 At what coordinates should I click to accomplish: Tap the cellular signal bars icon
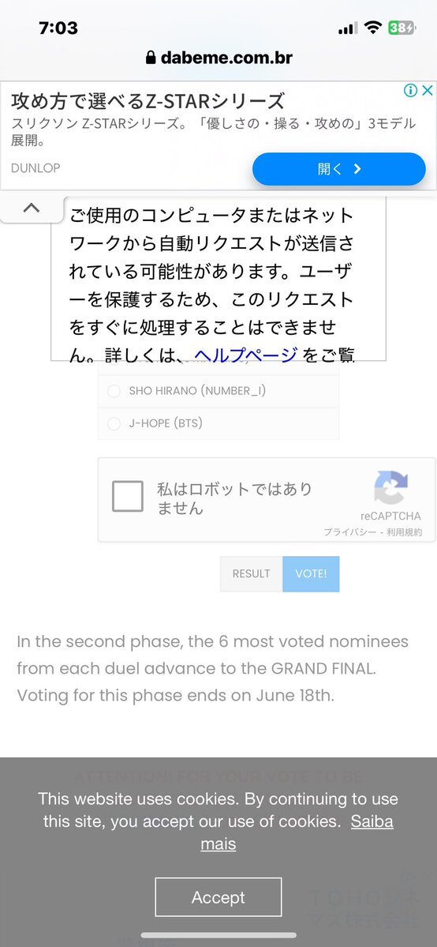pyautogui.click(x=348, y=28)
